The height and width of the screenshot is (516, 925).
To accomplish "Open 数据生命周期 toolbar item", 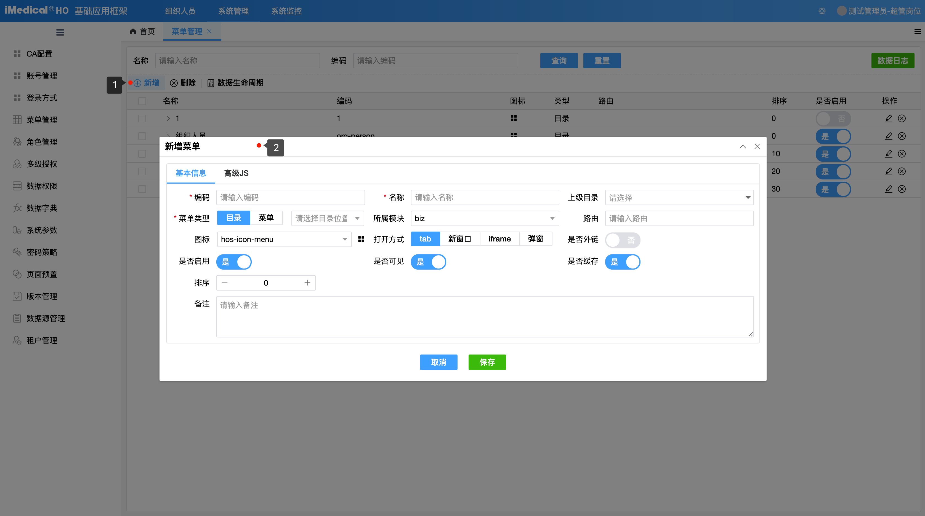I will pos(236,83).
